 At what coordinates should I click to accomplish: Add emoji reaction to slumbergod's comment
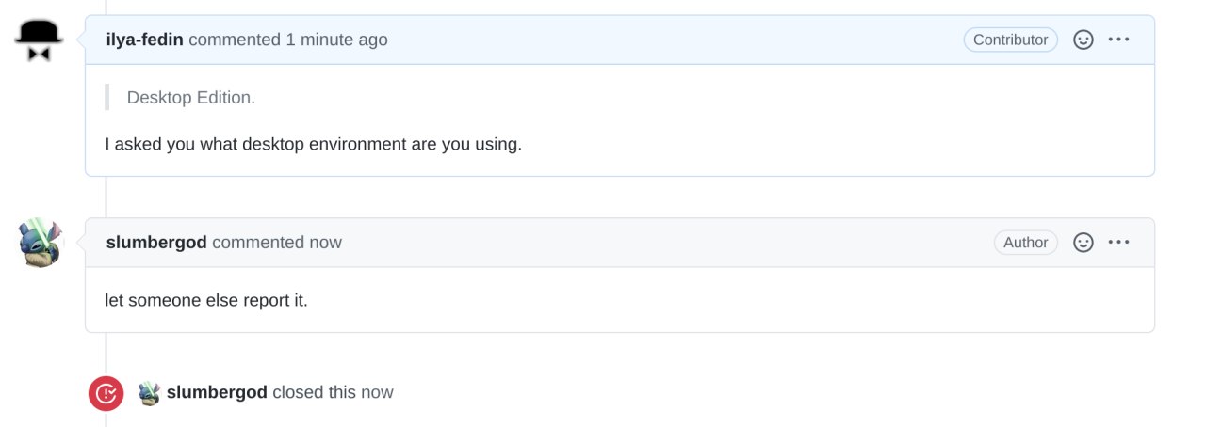pos(1084,243)
